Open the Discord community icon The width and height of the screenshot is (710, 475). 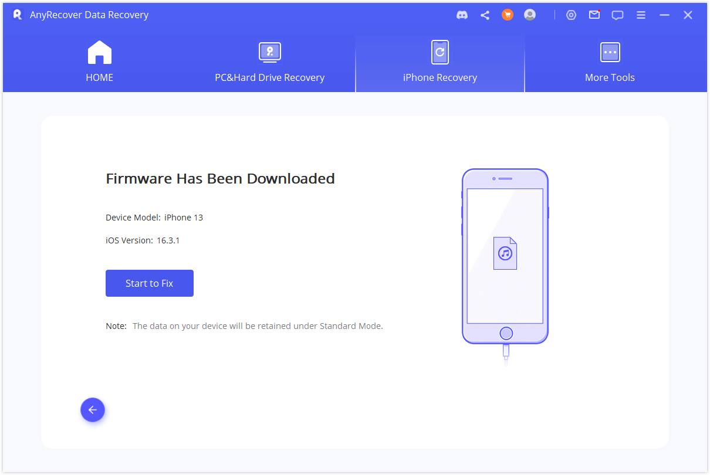[462, 15]
